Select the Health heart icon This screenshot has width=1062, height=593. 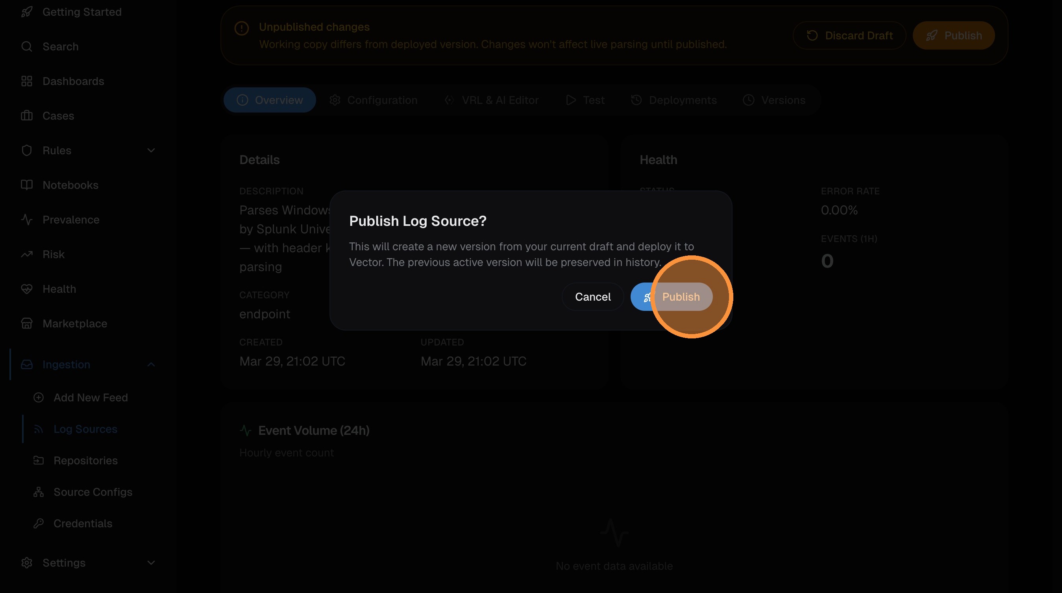tap(27, 289)
